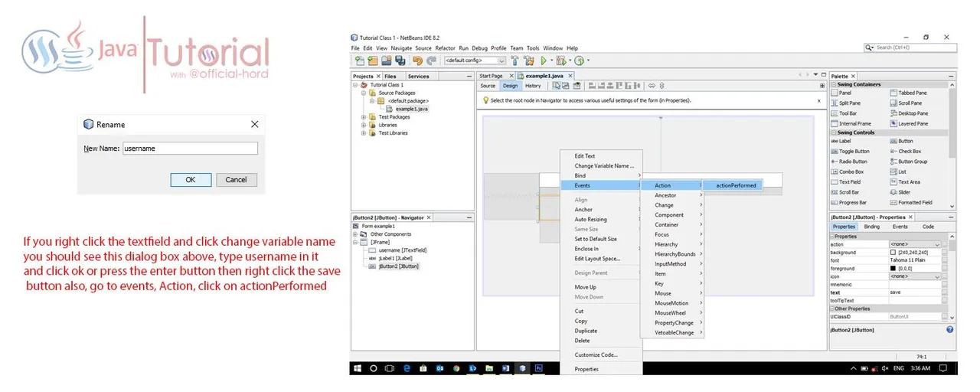Pick Formatted Field from the palette
Screen dimensions: 980x392
pos(911,203)
